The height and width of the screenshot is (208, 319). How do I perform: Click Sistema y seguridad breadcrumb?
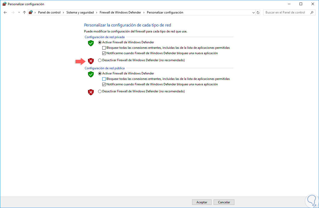[x=80, y=12]
